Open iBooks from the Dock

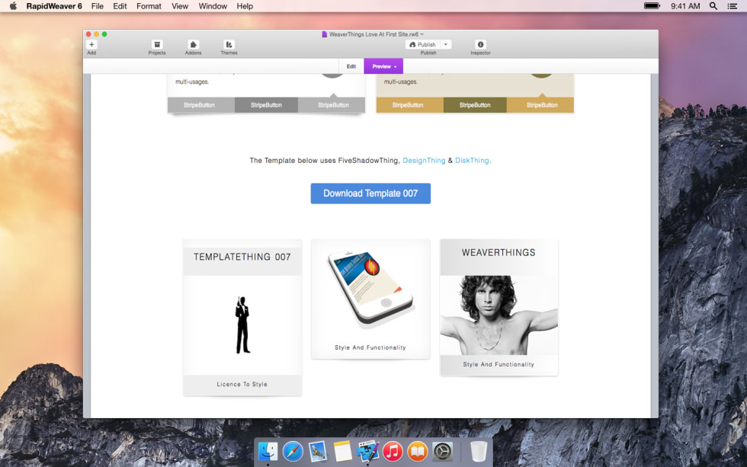tap(418, 451)
